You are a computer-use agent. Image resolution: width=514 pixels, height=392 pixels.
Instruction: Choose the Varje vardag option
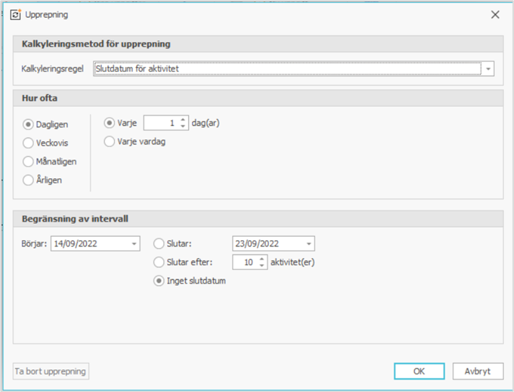point(109,141)
